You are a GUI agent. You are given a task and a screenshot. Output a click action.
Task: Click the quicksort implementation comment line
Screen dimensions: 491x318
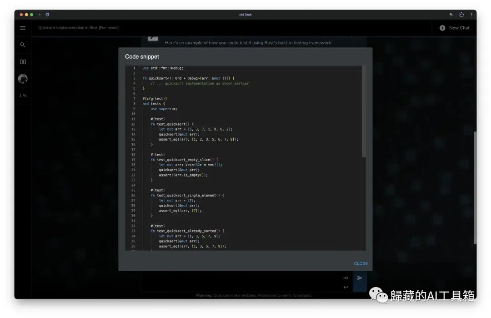[200, 83]
